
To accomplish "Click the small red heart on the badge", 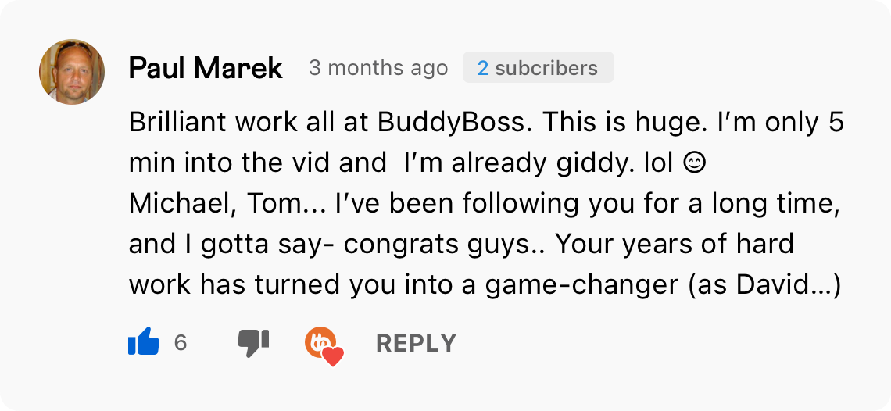I will [334, 357].
